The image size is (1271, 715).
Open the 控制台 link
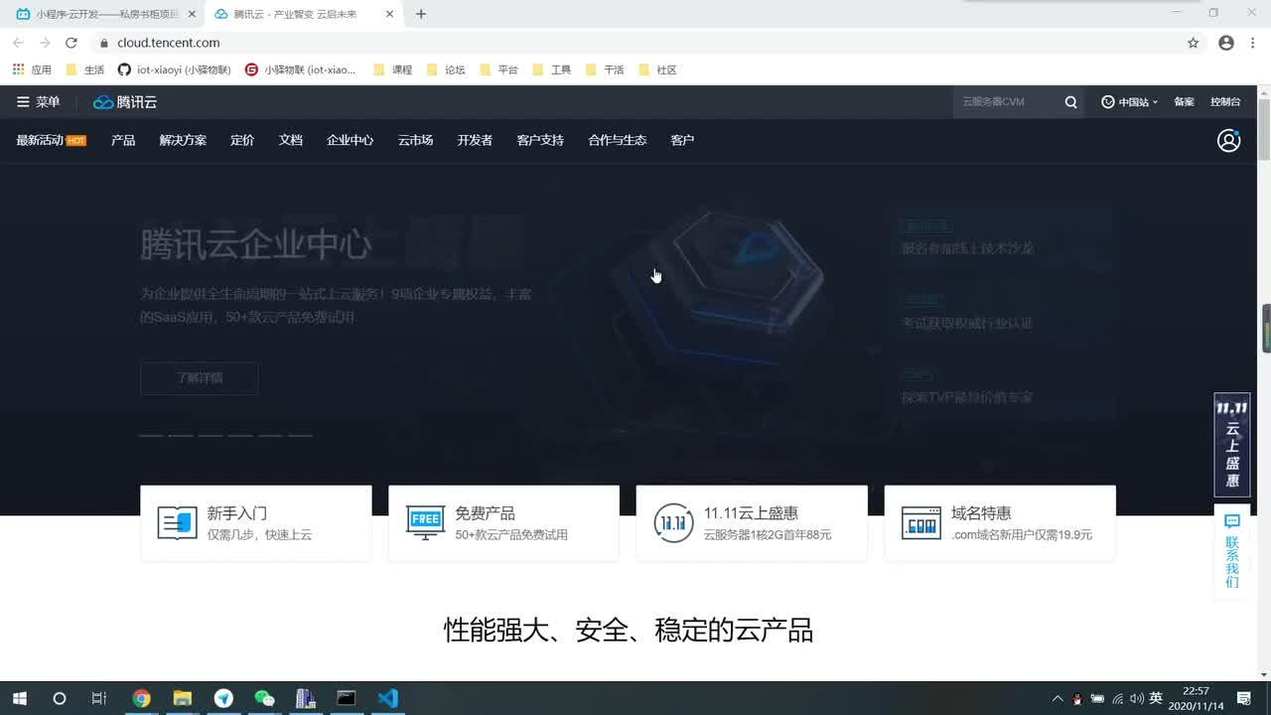pos(1225,102)
